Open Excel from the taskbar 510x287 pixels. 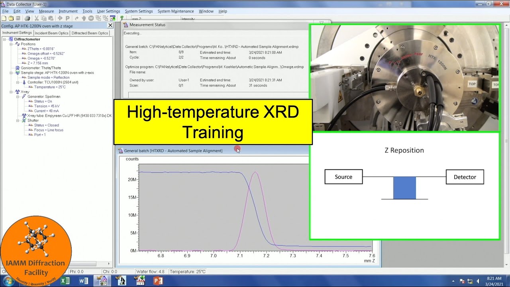click(65, 281)
